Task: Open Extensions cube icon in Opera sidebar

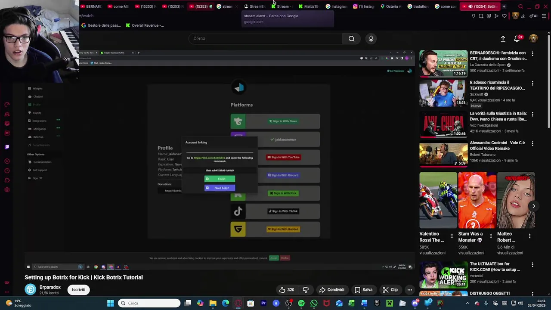Action: tap(7, 180)
